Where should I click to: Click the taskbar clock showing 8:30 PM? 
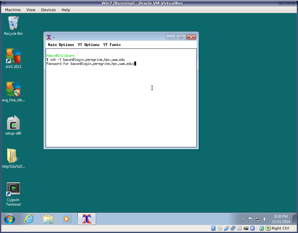(281, 219)
